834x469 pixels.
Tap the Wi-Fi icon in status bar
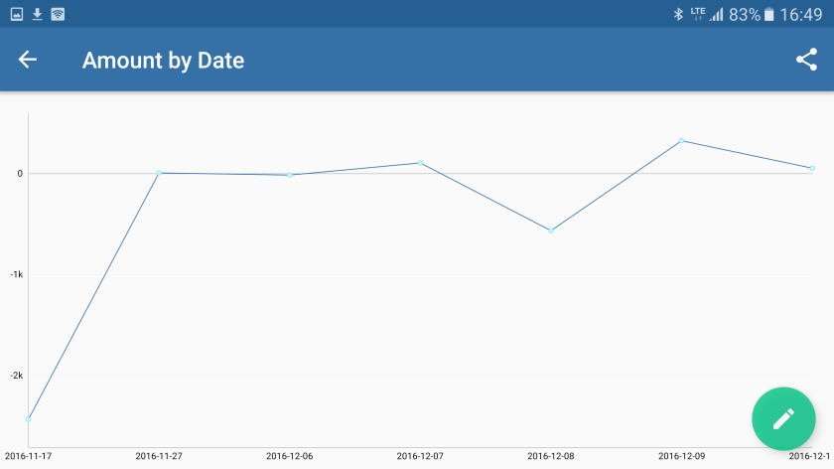(x=59, y=14)
